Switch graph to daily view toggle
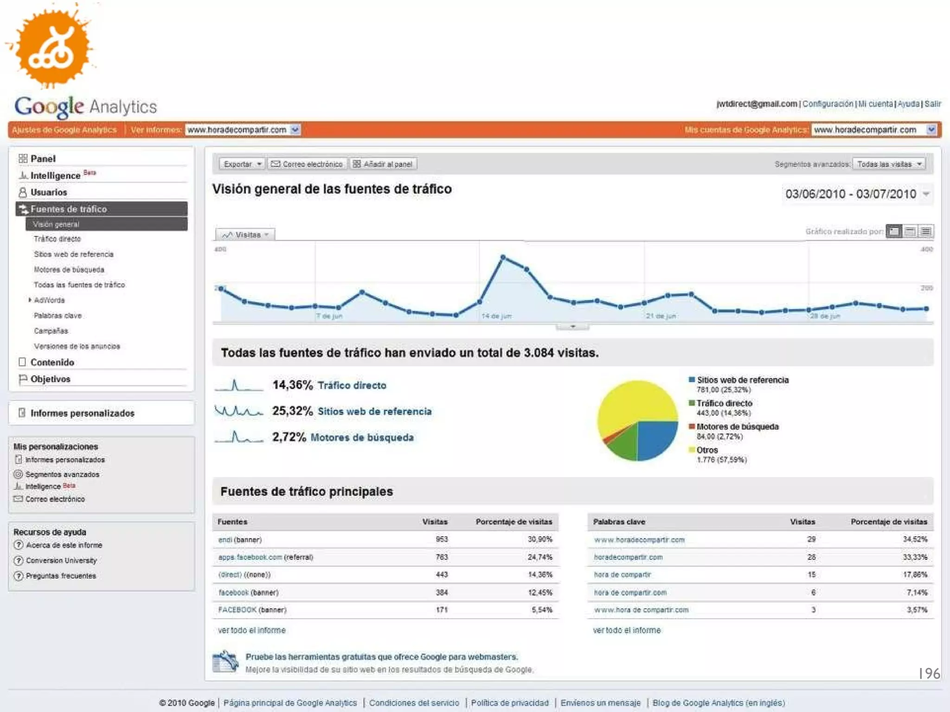This screenshot has width=950, height=712. click(x=894, y=231)
